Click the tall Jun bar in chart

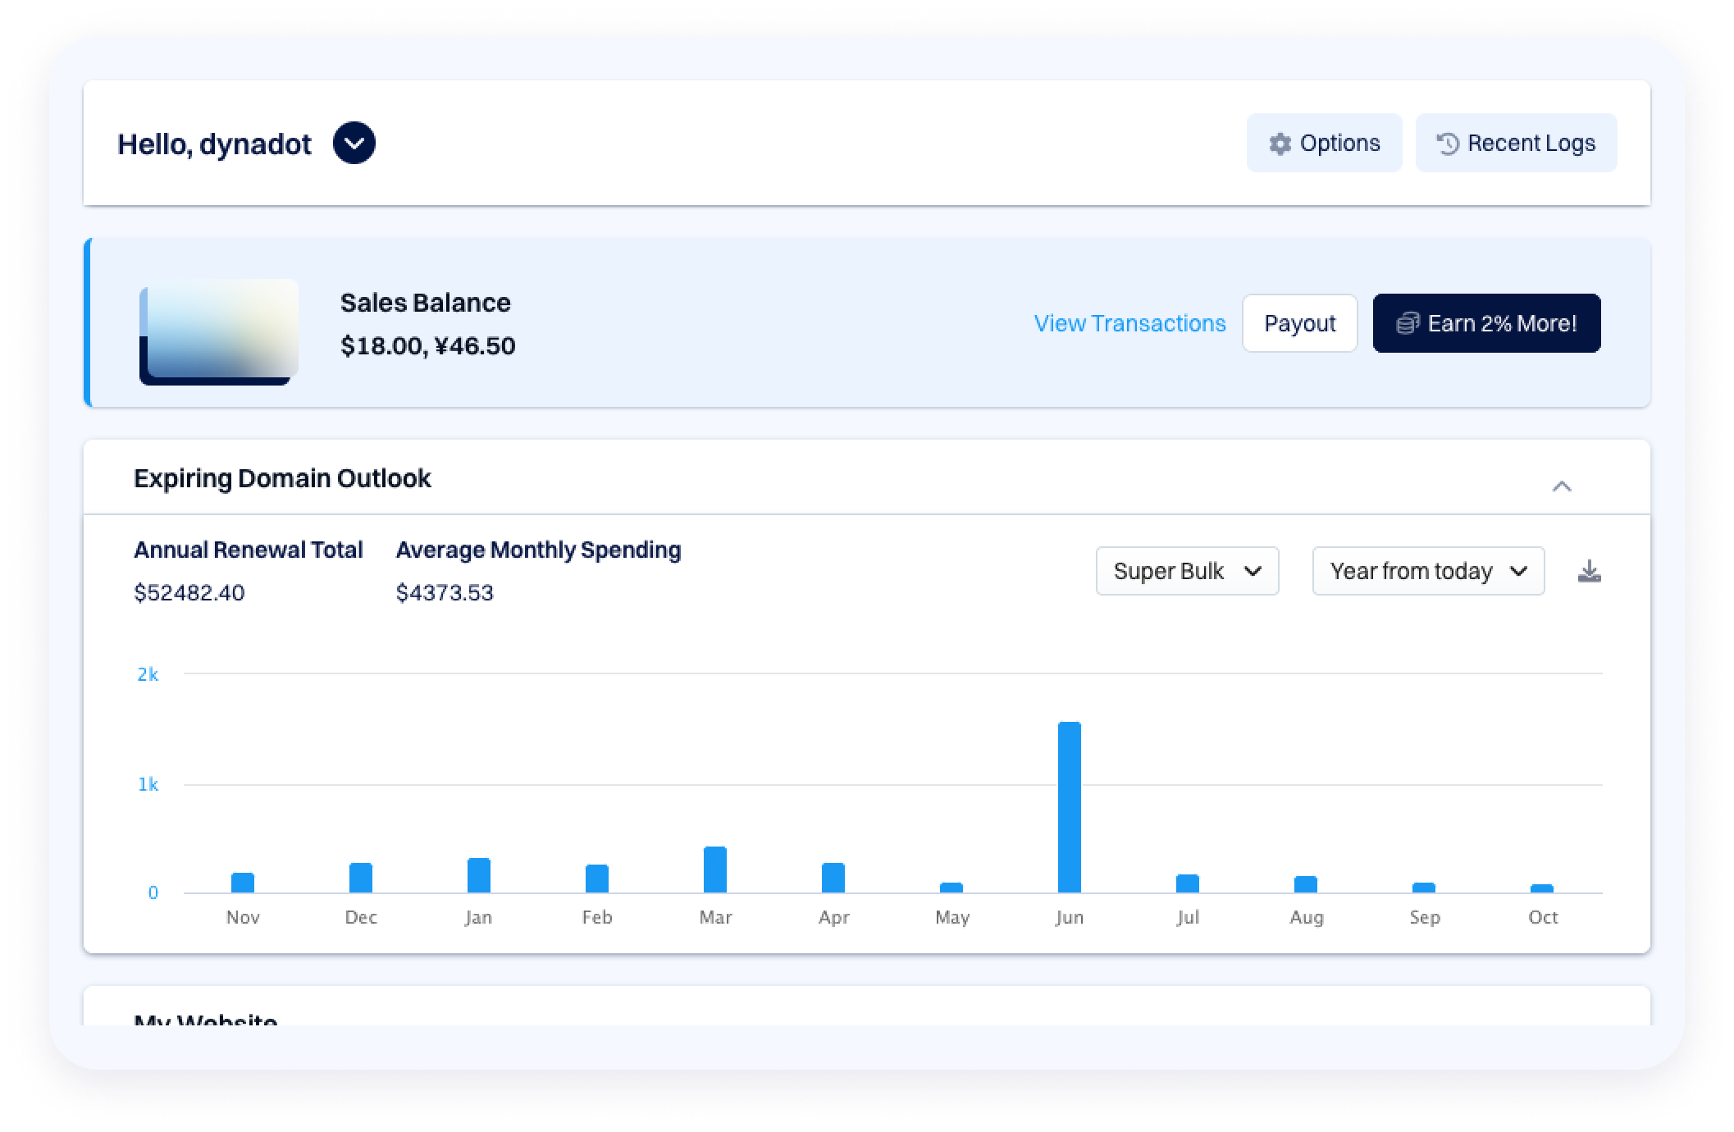point(1069,807)
